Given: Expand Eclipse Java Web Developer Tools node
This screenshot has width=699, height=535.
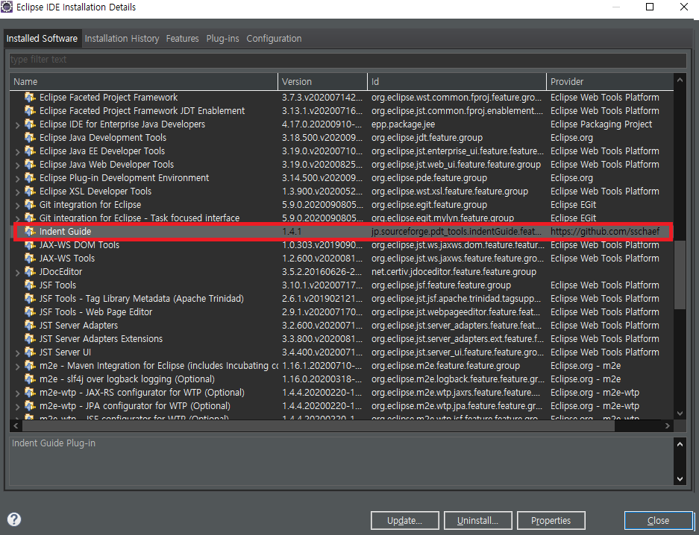Looking at the screenshot, I should point(17,165).
